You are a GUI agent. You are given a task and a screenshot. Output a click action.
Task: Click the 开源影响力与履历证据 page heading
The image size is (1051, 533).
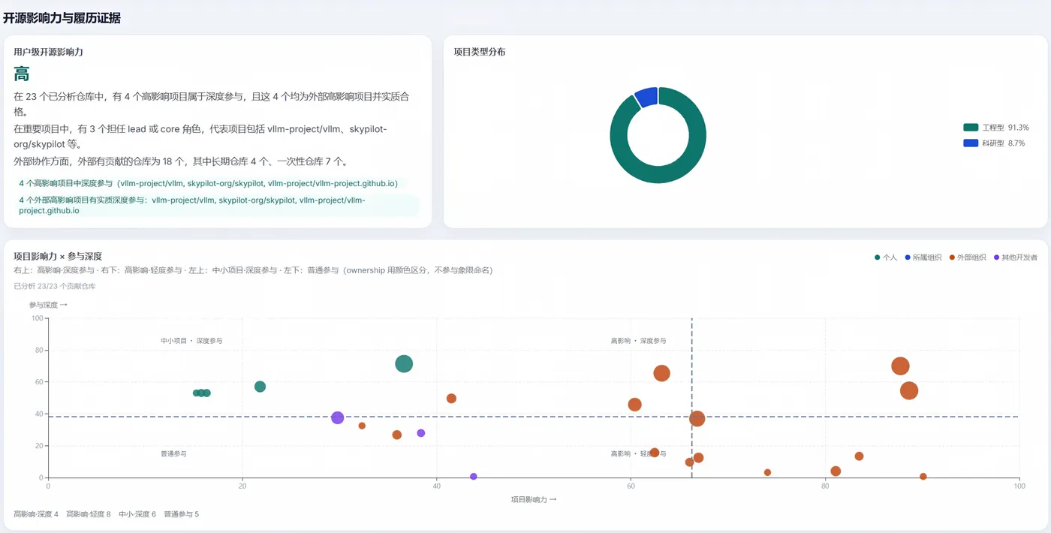coord(62,18)
